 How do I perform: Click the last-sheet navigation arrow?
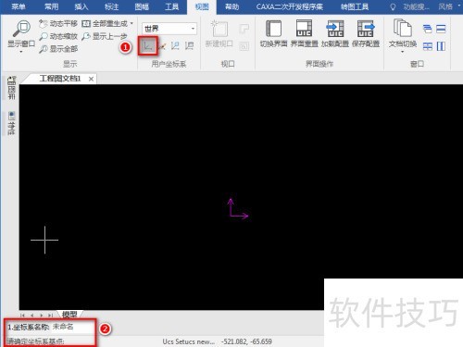click(51, 316)
